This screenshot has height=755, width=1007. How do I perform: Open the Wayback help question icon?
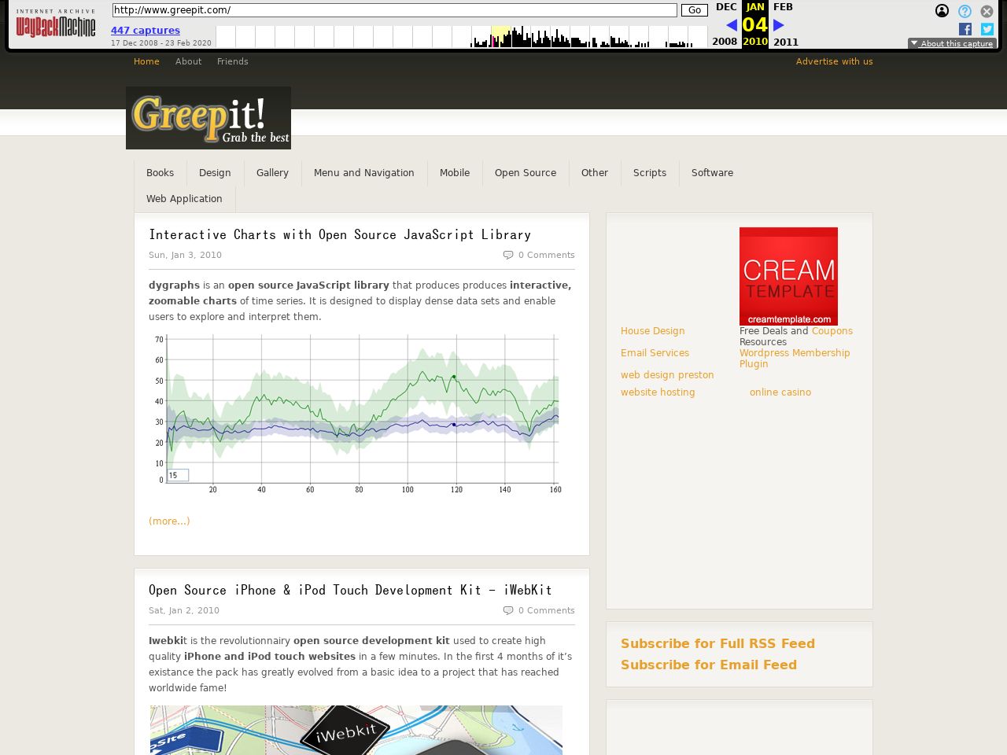point(965,11)
